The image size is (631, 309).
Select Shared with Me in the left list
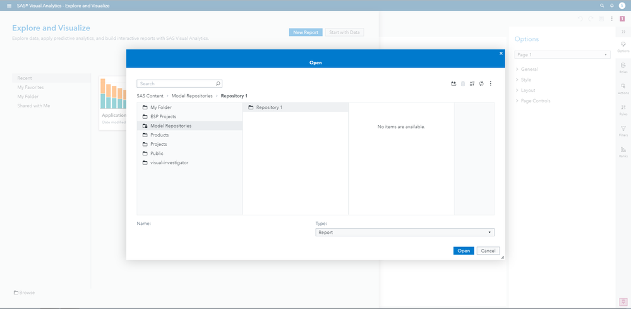(x=52, y=106)
